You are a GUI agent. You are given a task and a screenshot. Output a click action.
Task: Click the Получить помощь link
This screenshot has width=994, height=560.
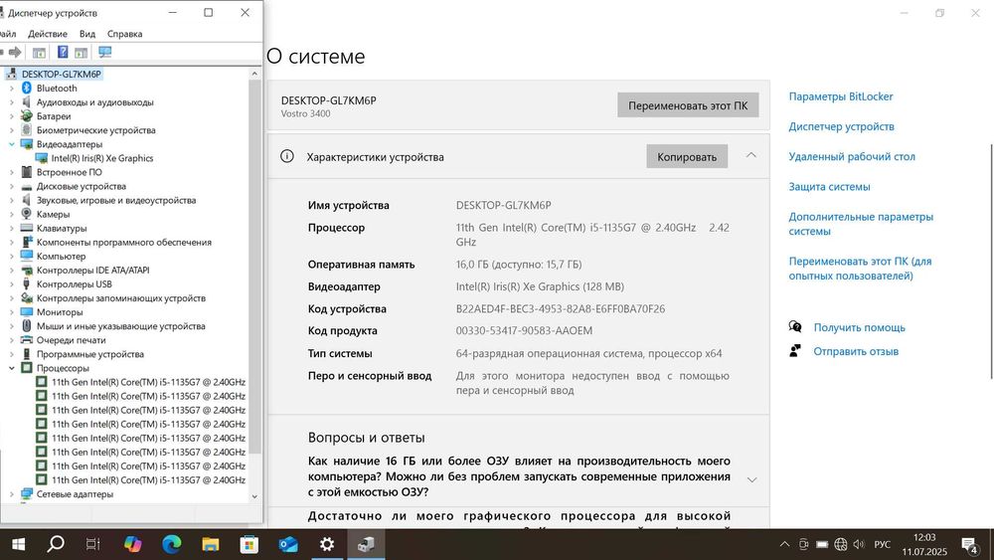[x=859, y=327]
